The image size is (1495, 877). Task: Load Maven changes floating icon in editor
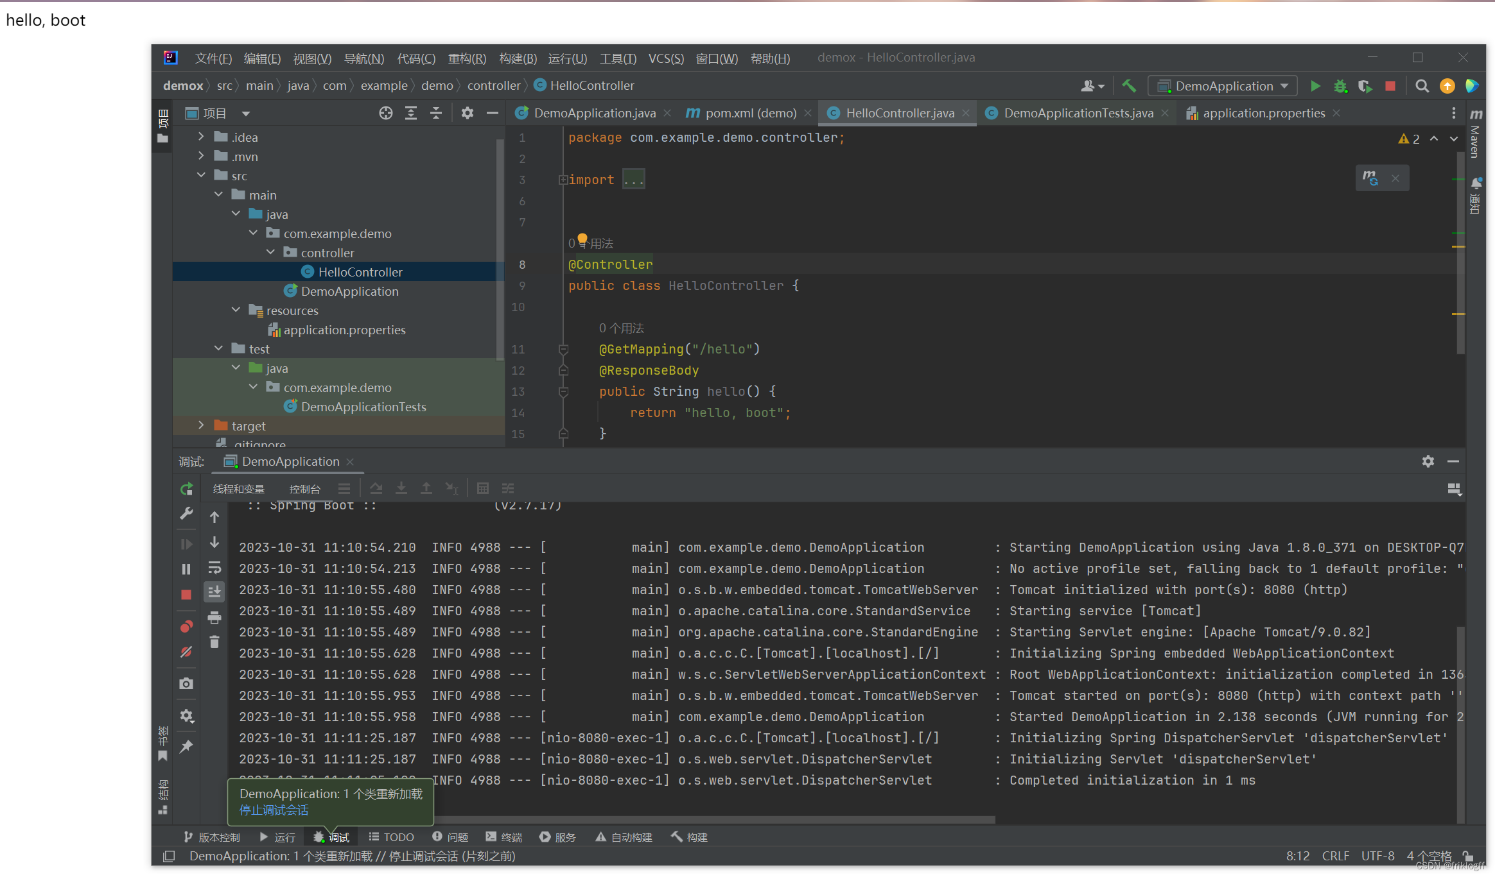tap(1371, 178)
